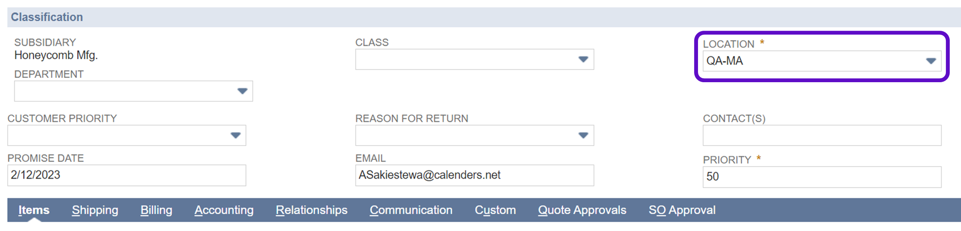Click the Location field showing QA-MA

click(810, 61)
